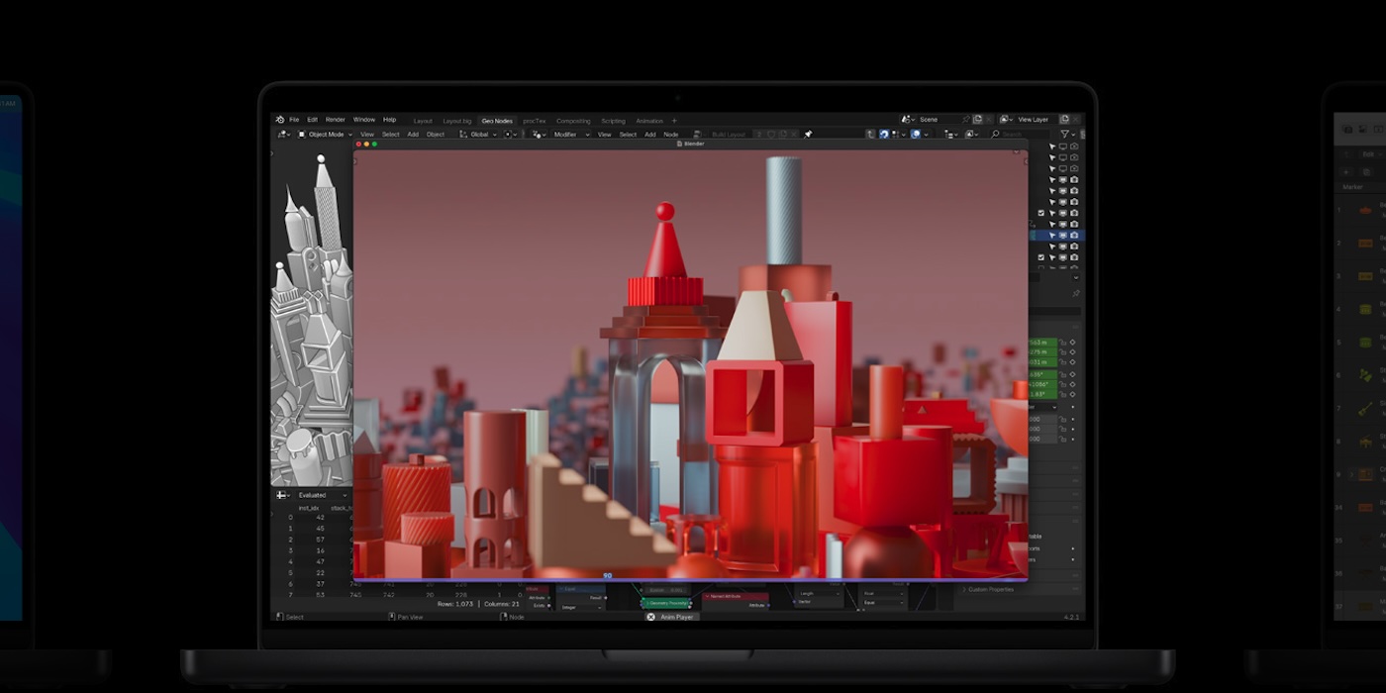Click the new scene icon beside Scene field

(x=977, y=120)
